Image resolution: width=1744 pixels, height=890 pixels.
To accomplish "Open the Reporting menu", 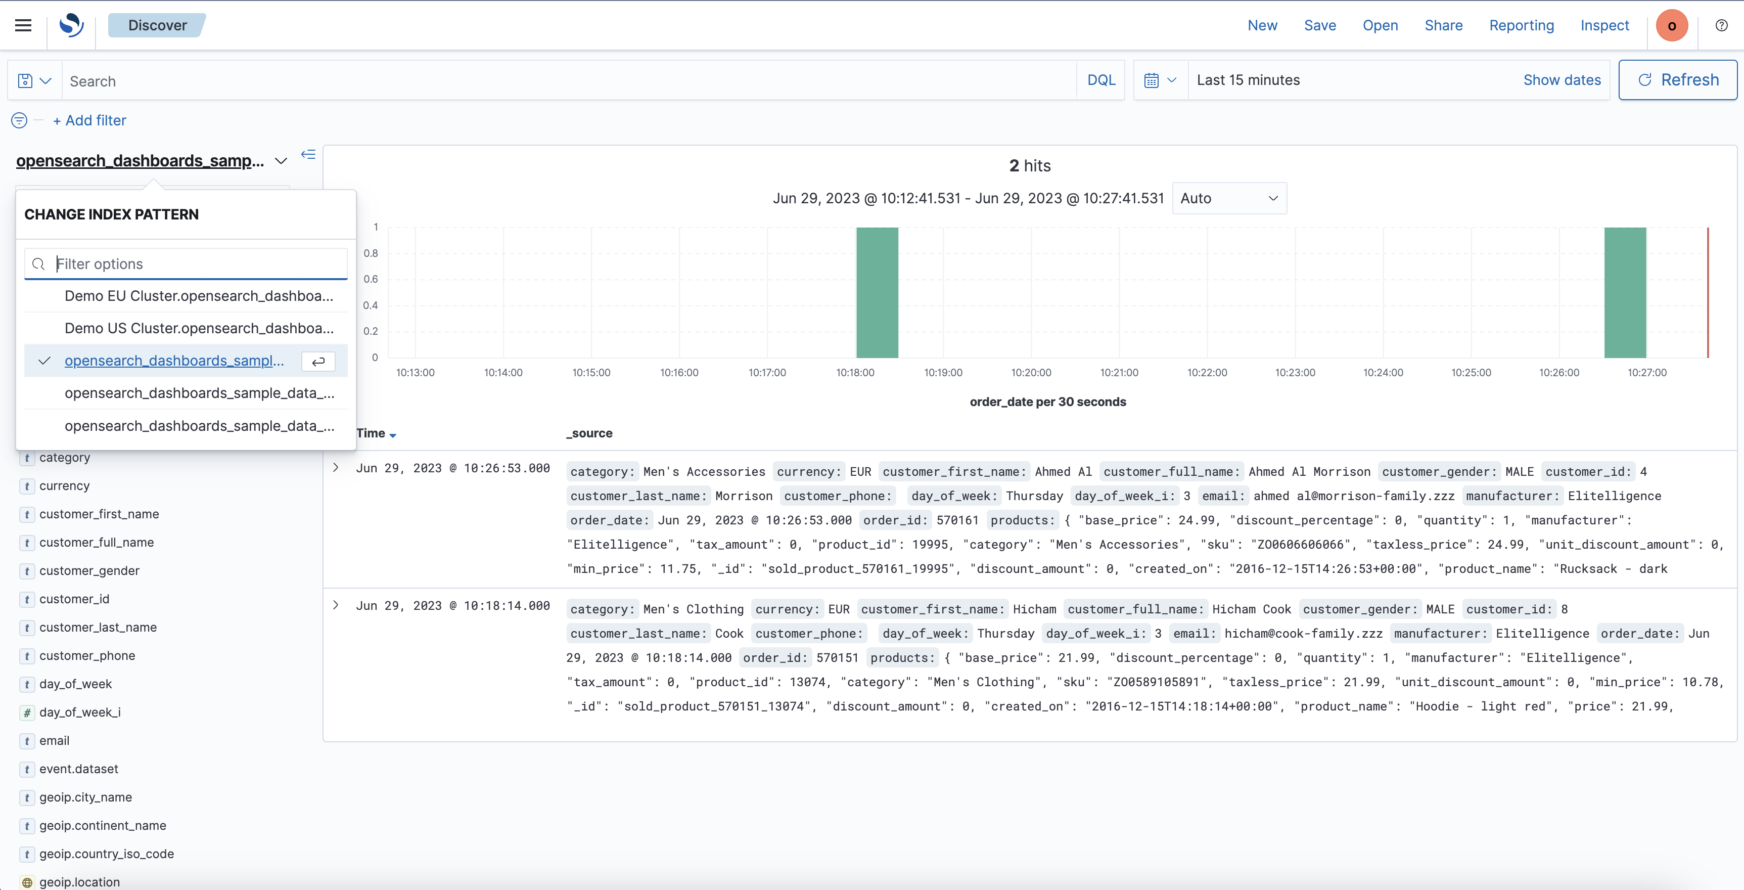I will [1521, 25].
